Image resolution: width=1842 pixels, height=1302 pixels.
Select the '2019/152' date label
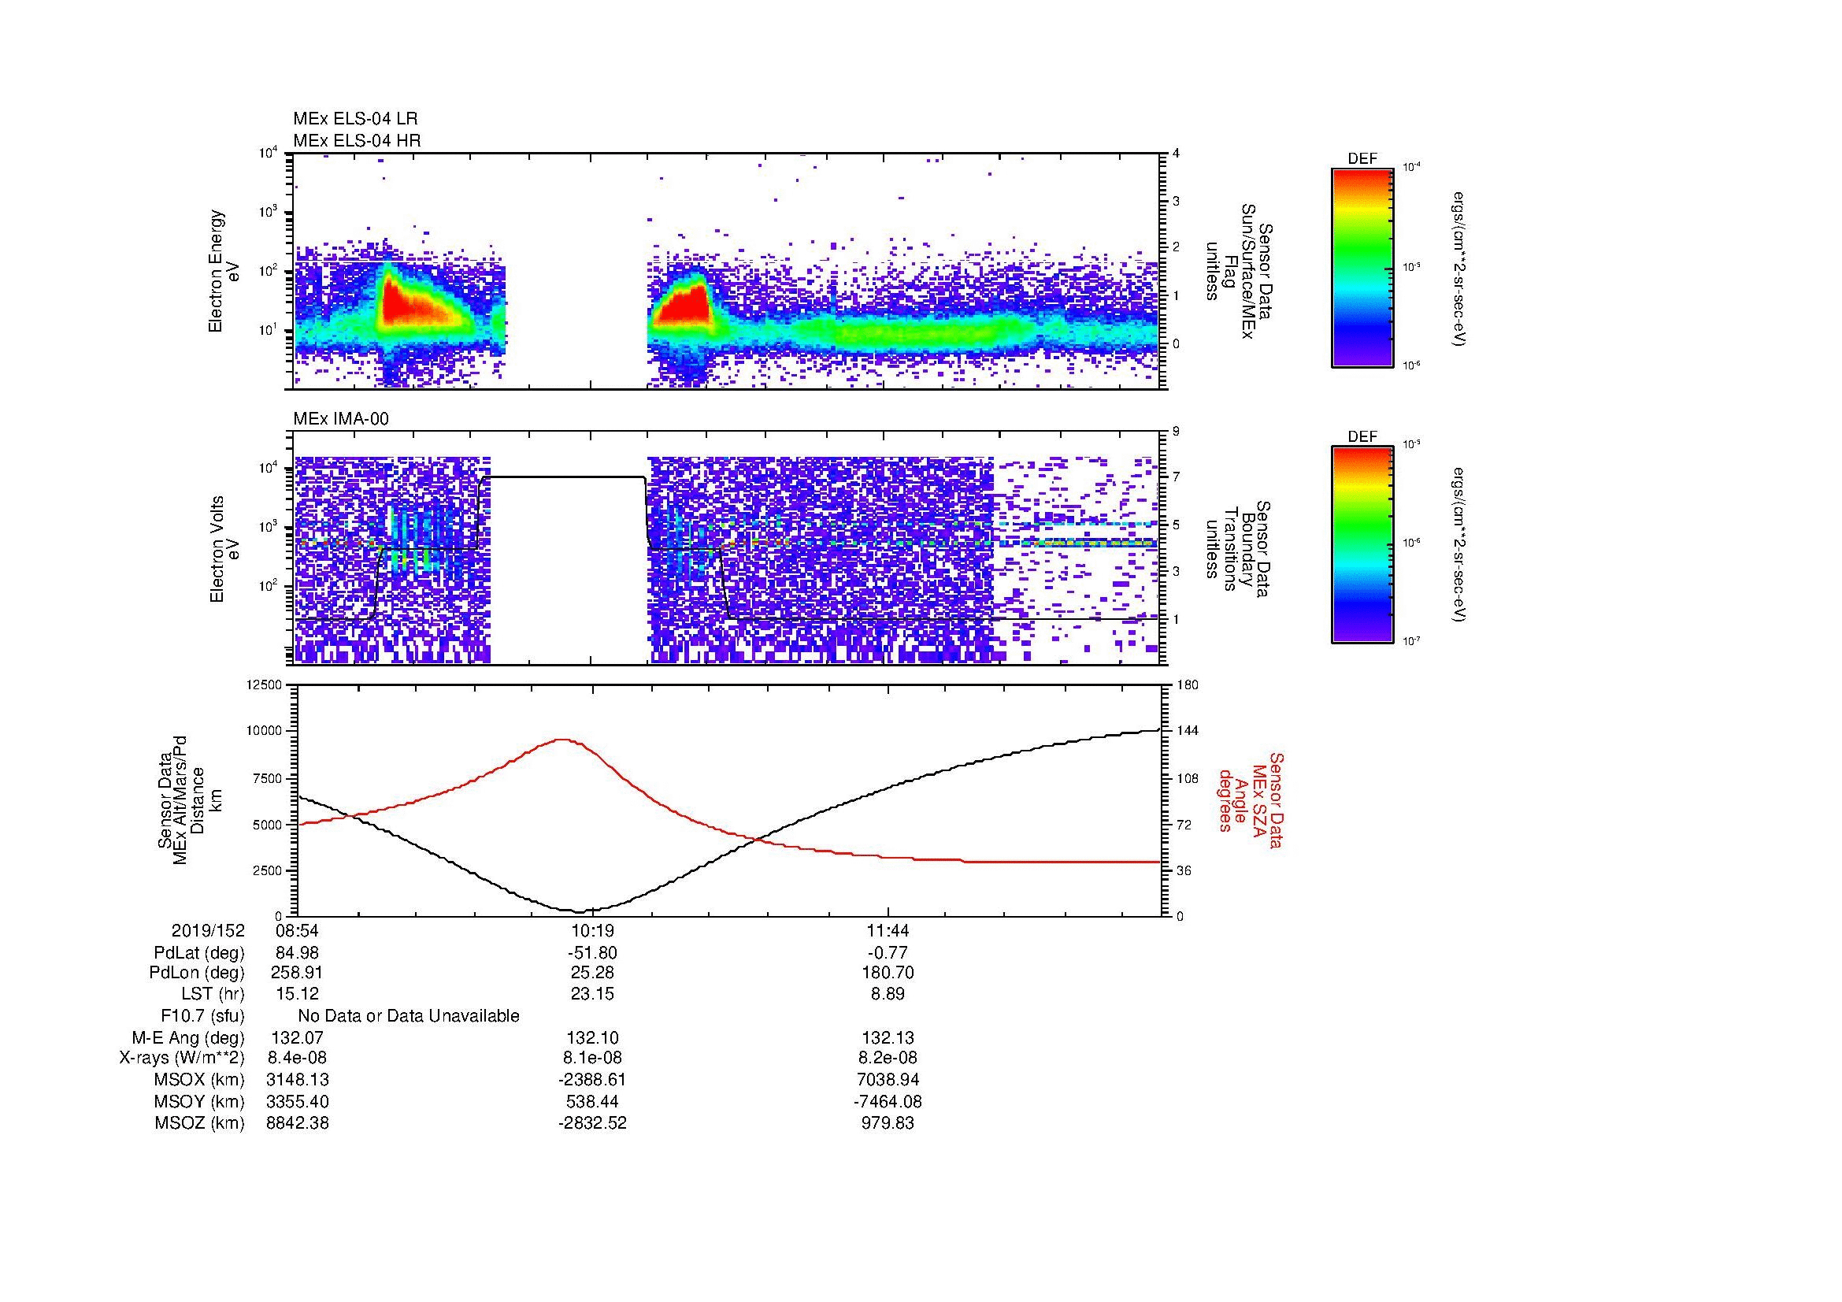click(x=208, y=930)
